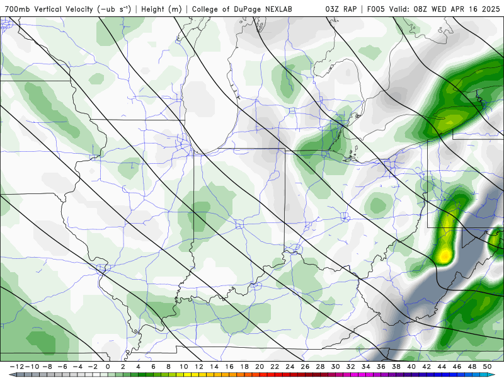
Task: Click the '30' color scale label
Action: coord(336,367)
